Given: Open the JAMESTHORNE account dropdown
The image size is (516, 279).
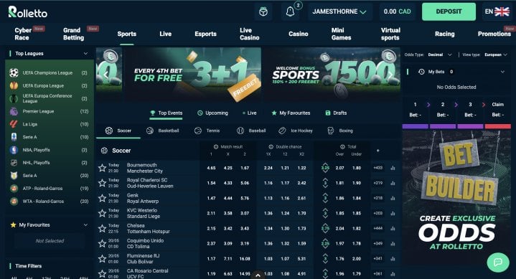Looking at the screenshot, I should coord(340,12).
